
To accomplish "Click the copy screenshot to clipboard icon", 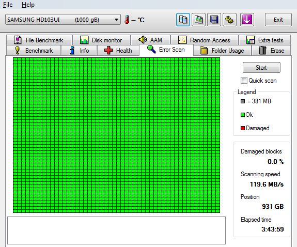I will (x=198, y=20).
